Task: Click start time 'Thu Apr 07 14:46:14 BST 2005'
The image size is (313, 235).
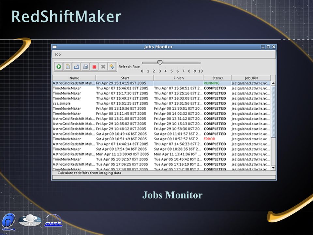Action: [x=122, y=144]
